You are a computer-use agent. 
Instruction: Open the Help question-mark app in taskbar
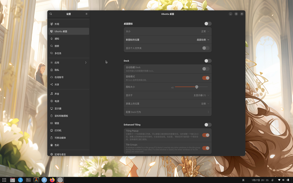(20, 180)
